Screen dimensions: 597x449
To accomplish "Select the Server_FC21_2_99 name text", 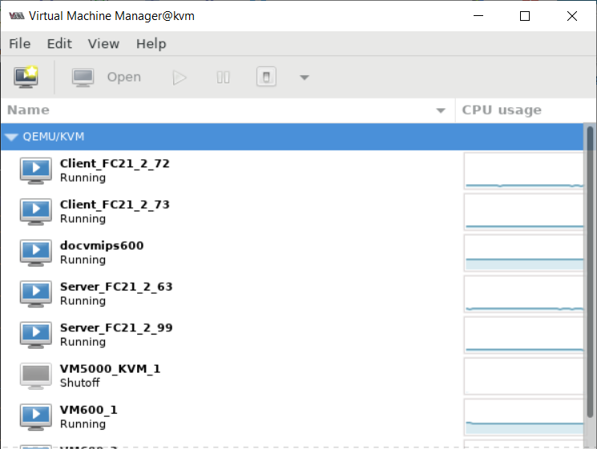I will click(x=116, y=327).
